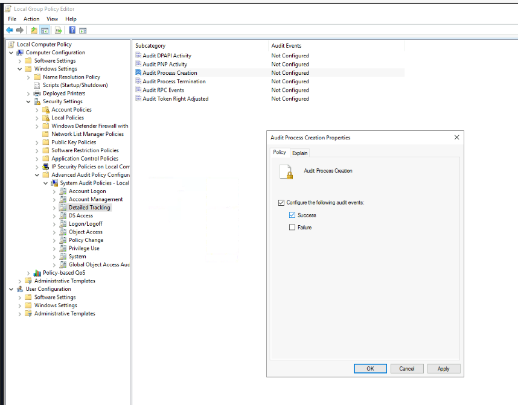Click the Apply button
The height and width of the screenshot is (405, 518).
pyautogui.click(x=443, y=369)
